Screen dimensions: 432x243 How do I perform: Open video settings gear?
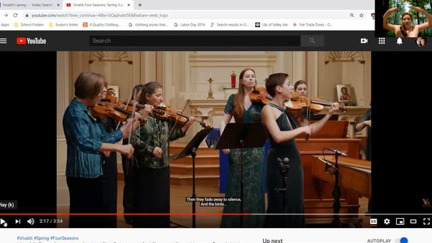pyautogui.click(x=387, y=221)
